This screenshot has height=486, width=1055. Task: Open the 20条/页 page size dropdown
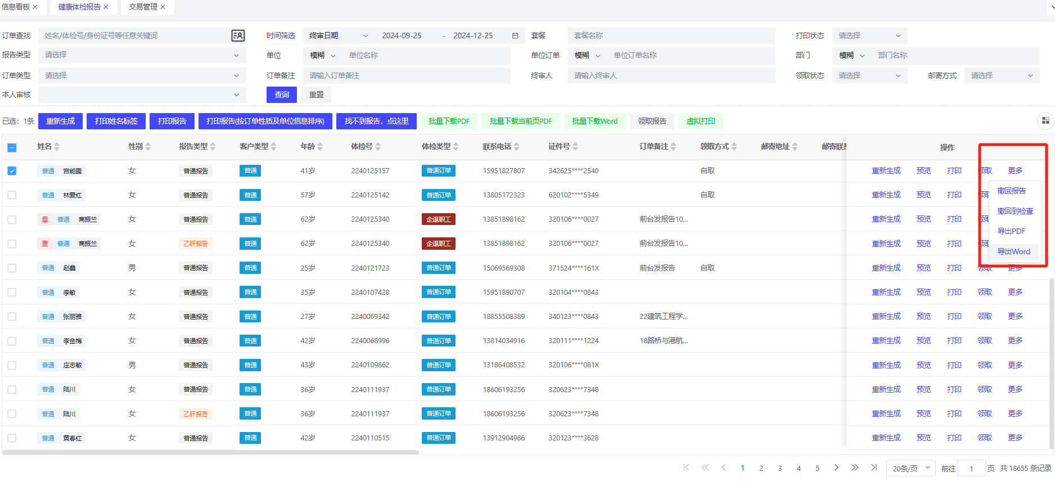click(x=911, y=468)
